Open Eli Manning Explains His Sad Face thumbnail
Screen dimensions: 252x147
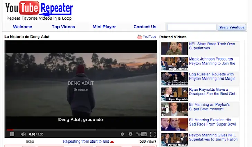pos(174,125)
